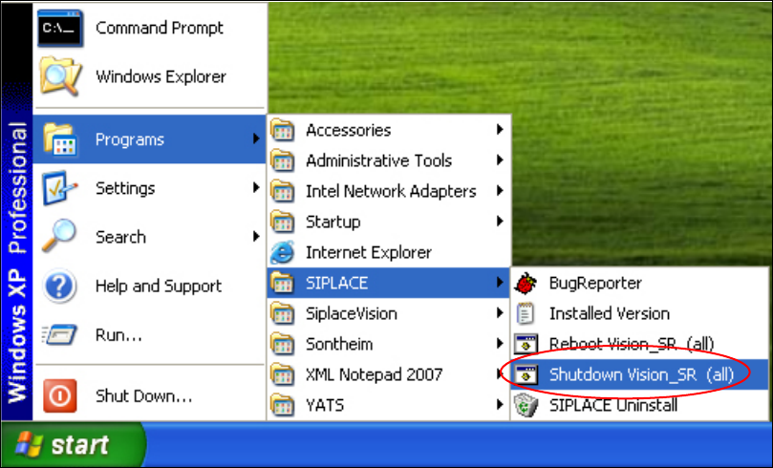Expand the Programs submenu arrow

[256, 138]
